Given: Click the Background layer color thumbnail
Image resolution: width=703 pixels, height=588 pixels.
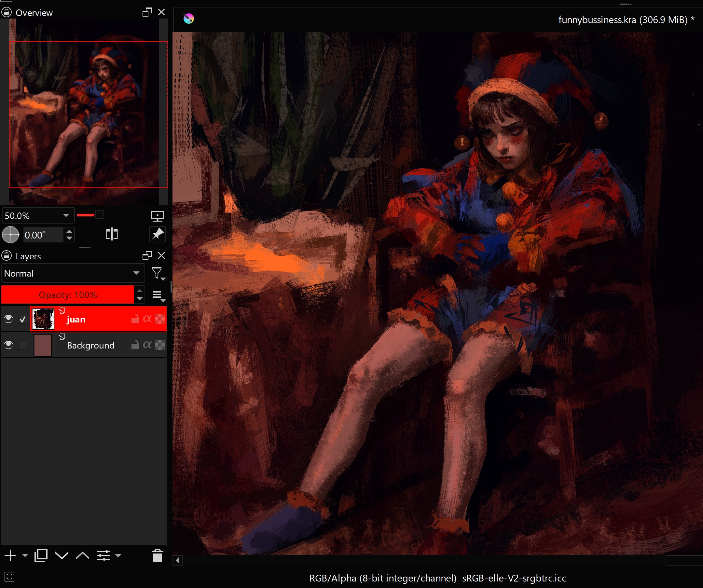Looking at the screenshot, I should point(43,345).
